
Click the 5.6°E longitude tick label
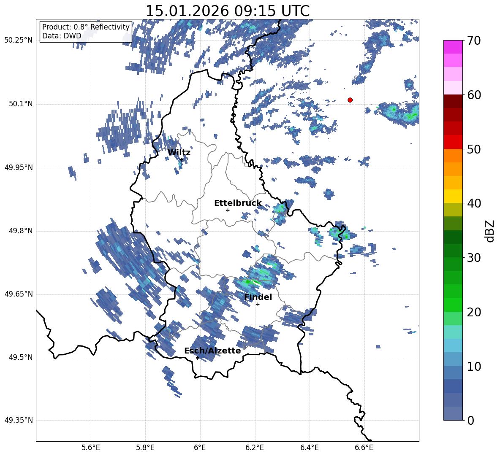click(91, 448)
